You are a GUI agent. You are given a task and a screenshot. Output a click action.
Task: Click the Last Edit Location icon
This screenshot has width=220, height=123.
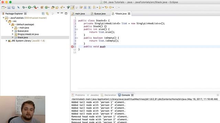pos(106,7)
